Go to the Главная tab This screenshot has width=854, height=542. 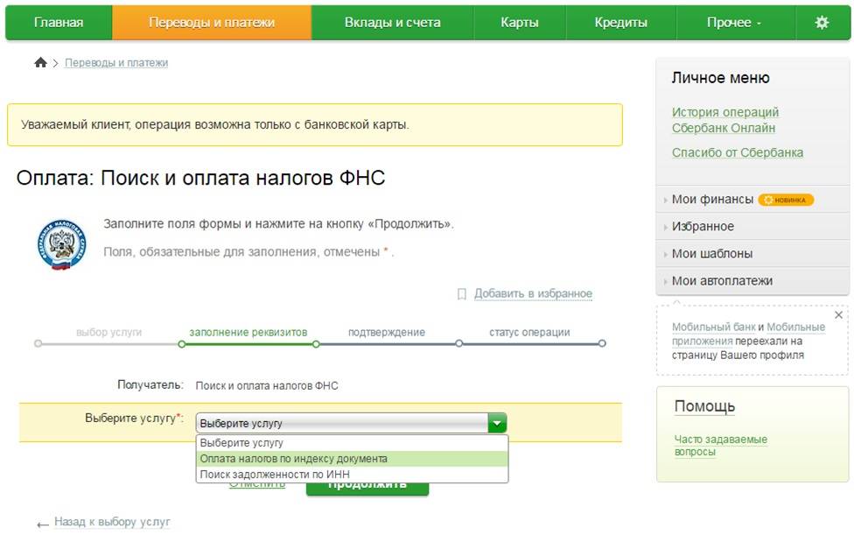[59, 23]
